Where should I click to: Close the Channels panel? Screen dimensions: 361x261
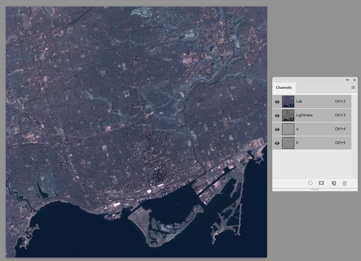click(354, 80)
